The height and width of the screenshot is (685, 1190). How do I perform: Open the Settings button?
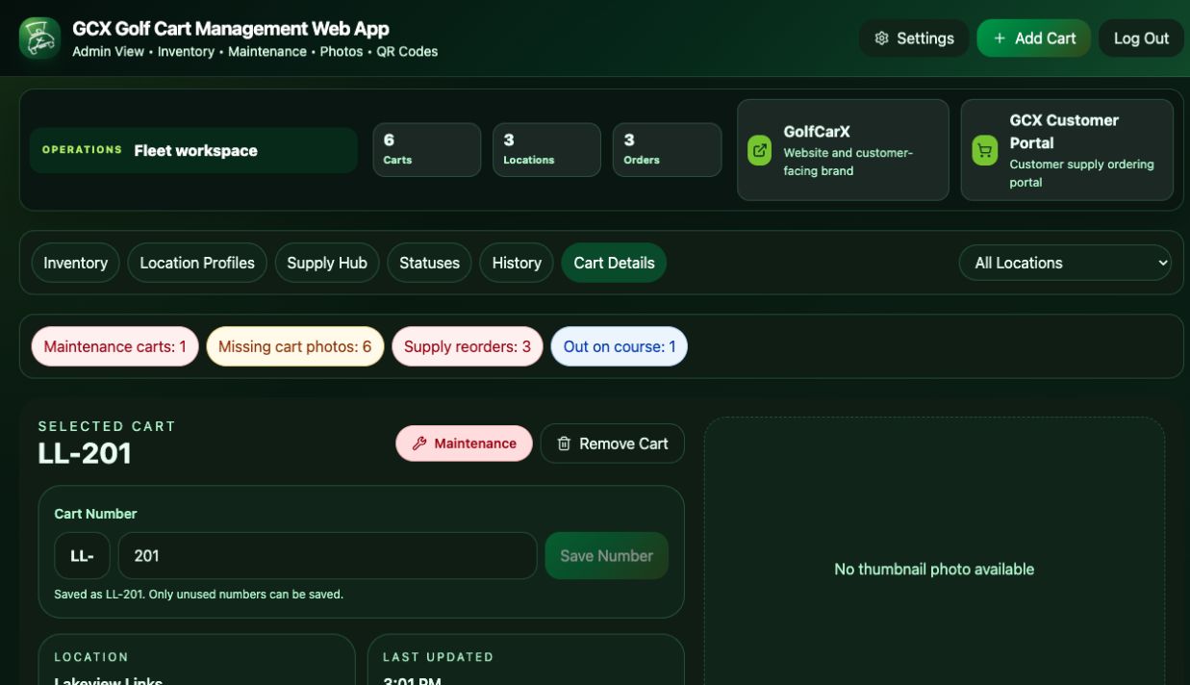point(914,38)
